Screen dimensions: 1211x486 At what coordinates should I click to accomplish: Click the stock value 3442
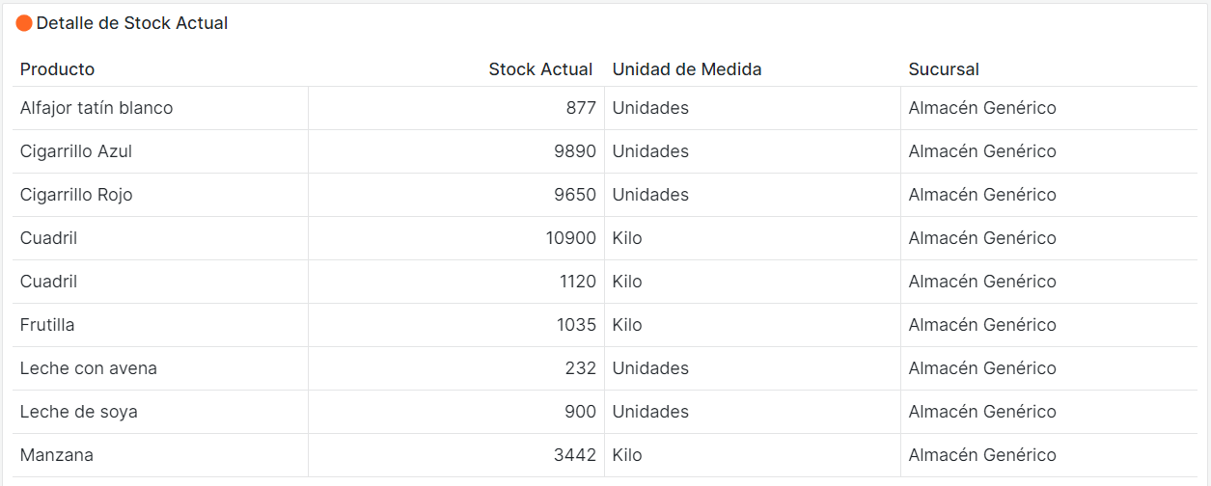pyautogui.click(x=576, y=455)
